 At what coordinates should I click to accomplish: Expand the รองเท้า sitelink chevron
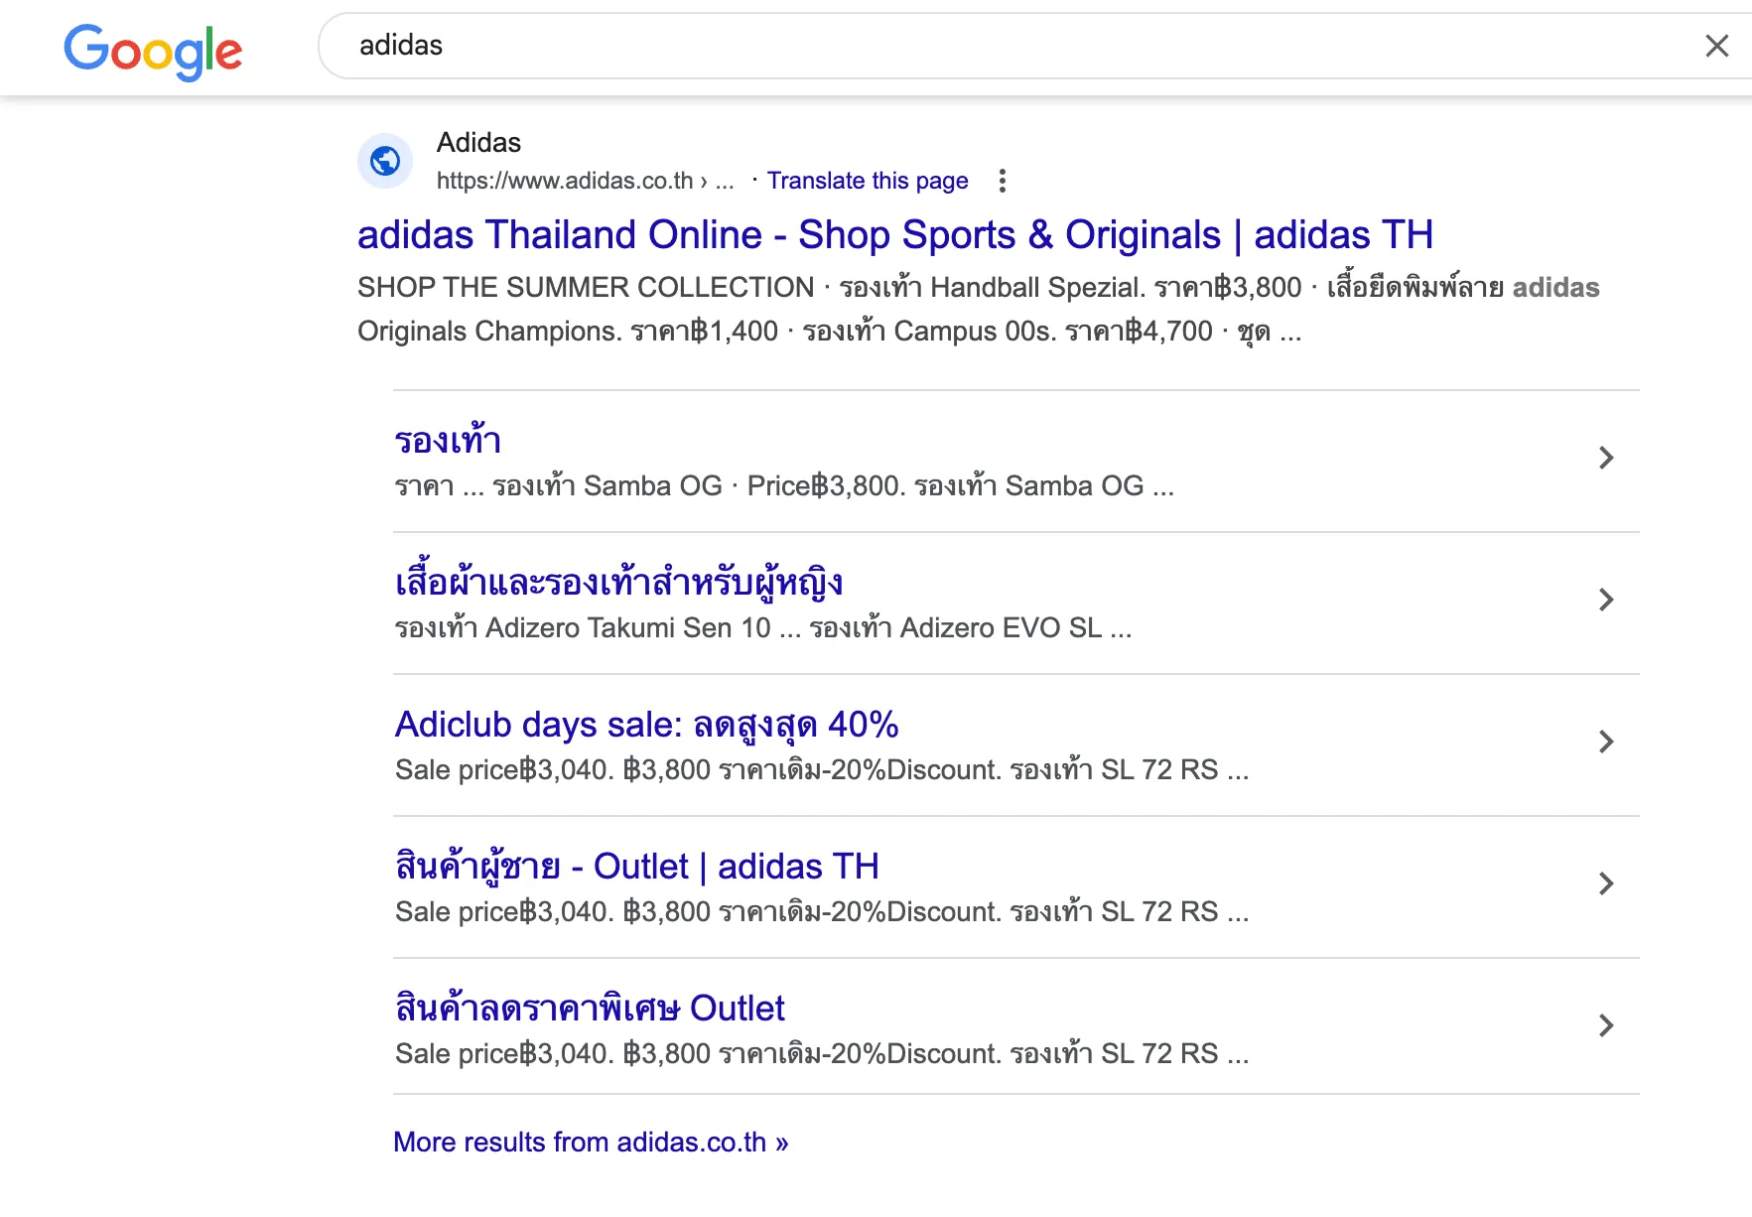pyautogui.click(x=1606, y=458)
